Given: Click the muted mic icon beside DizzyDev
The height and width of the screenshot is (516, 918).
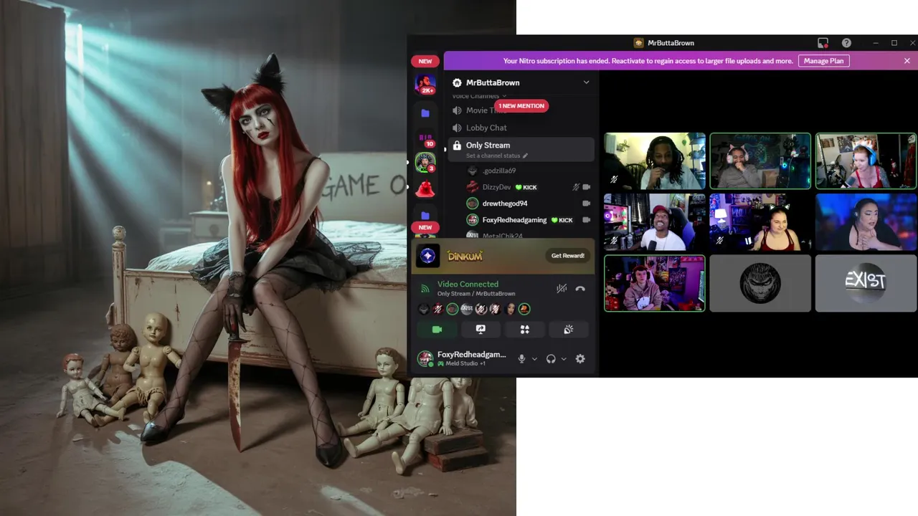Looking at the screenshot, I should [x=575, y=187].
